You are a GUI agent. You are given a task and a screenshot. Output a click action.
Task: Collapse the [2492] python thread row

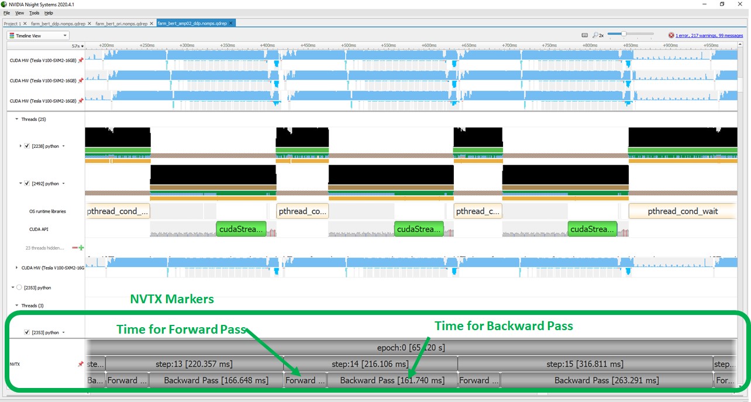coord(20,183)
